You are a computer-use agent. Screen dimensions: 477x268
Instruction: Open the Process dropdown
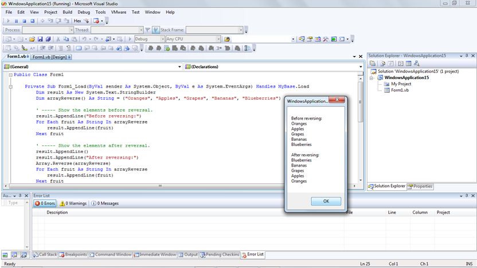[72, 30]
